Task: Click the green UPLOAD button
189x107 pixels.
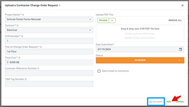Action: [x=103, y=20]
